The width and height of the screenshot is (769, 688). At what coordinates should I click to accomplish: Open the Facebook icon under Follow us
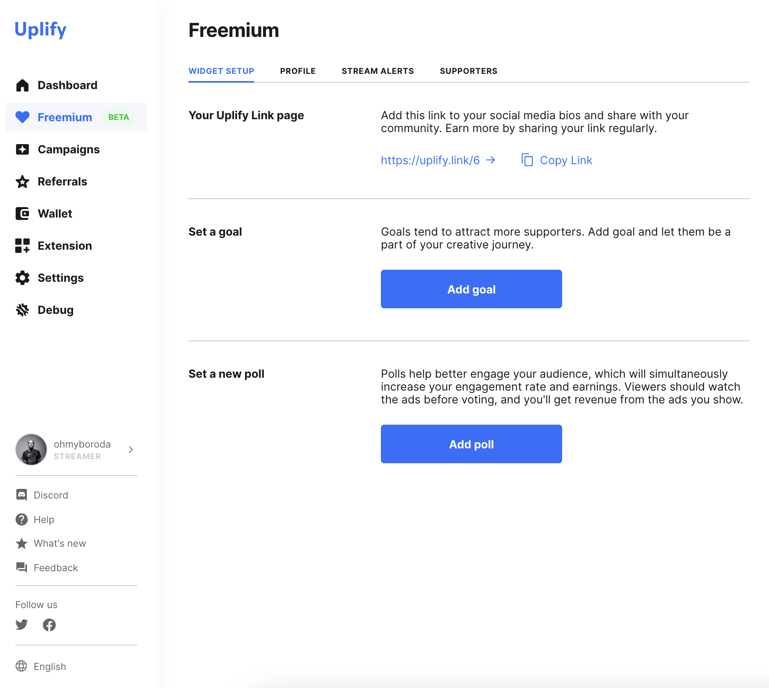click(x=49, y=625)
